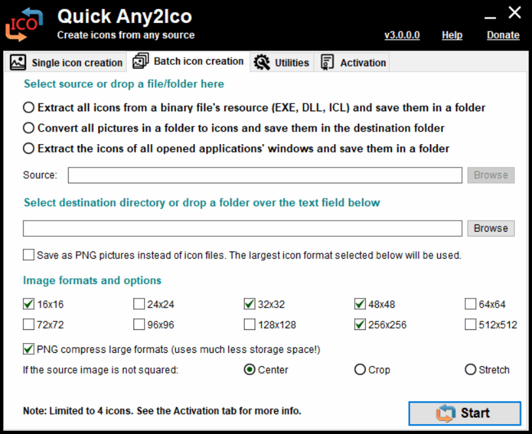Open the Utilities tab
532x434 pixels.
pyautogui.click(x=282, y=62)
